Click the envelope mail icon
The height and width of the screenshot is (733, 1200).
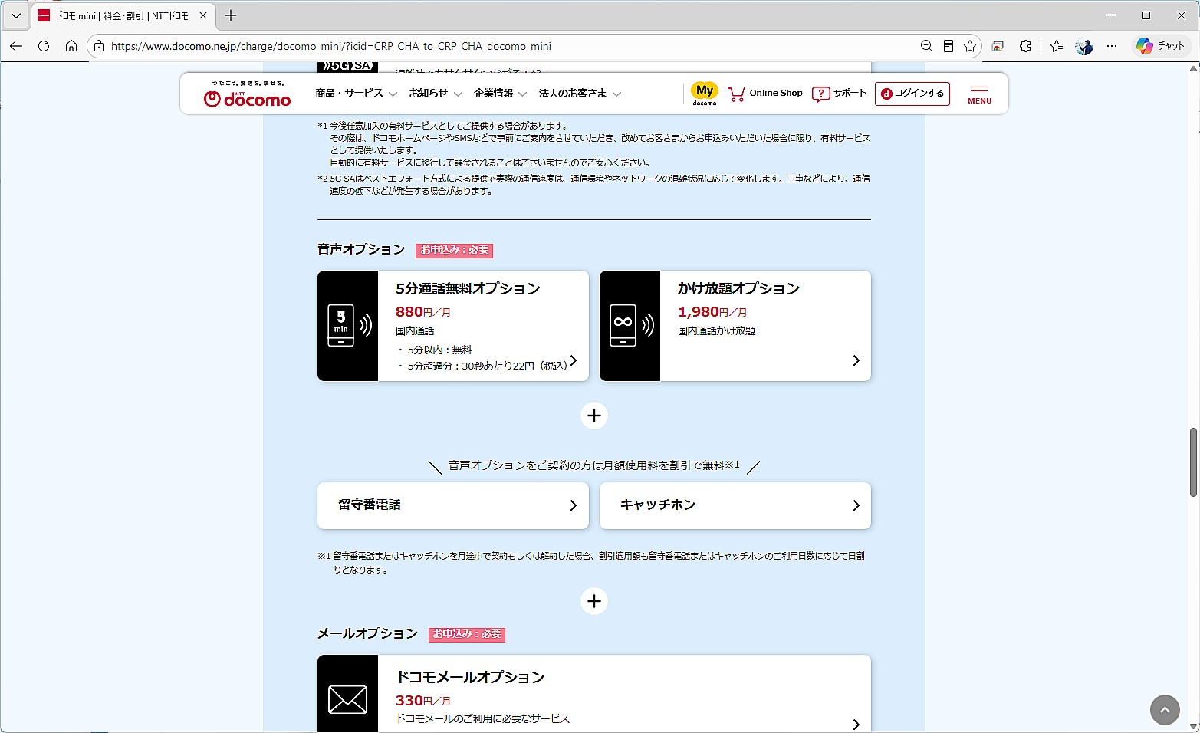(x=348, y=699)
